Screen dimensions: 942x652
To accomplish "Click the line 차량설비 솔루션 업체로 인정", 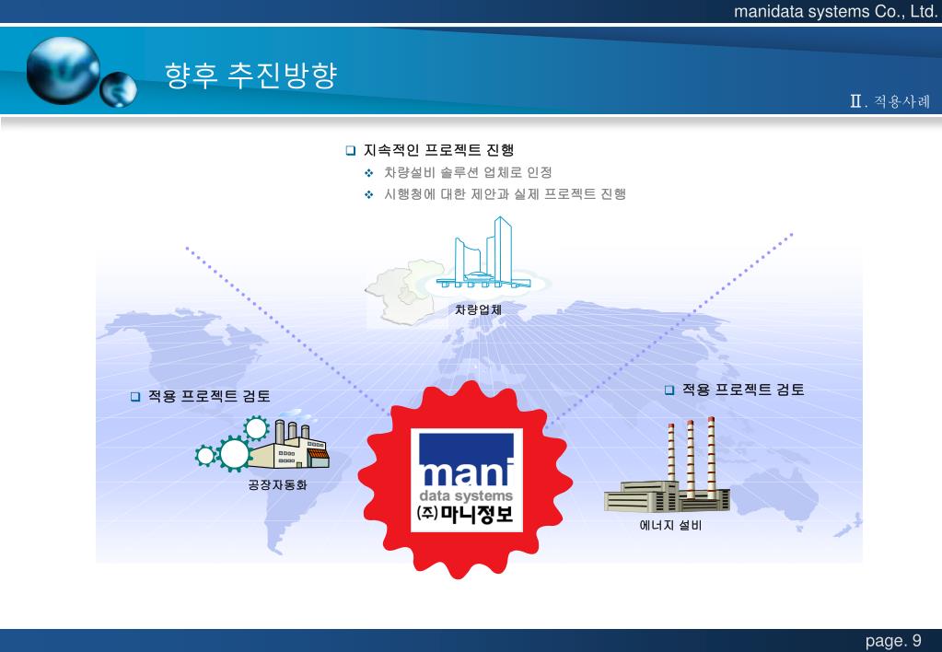I will click(x=468, y=172).
